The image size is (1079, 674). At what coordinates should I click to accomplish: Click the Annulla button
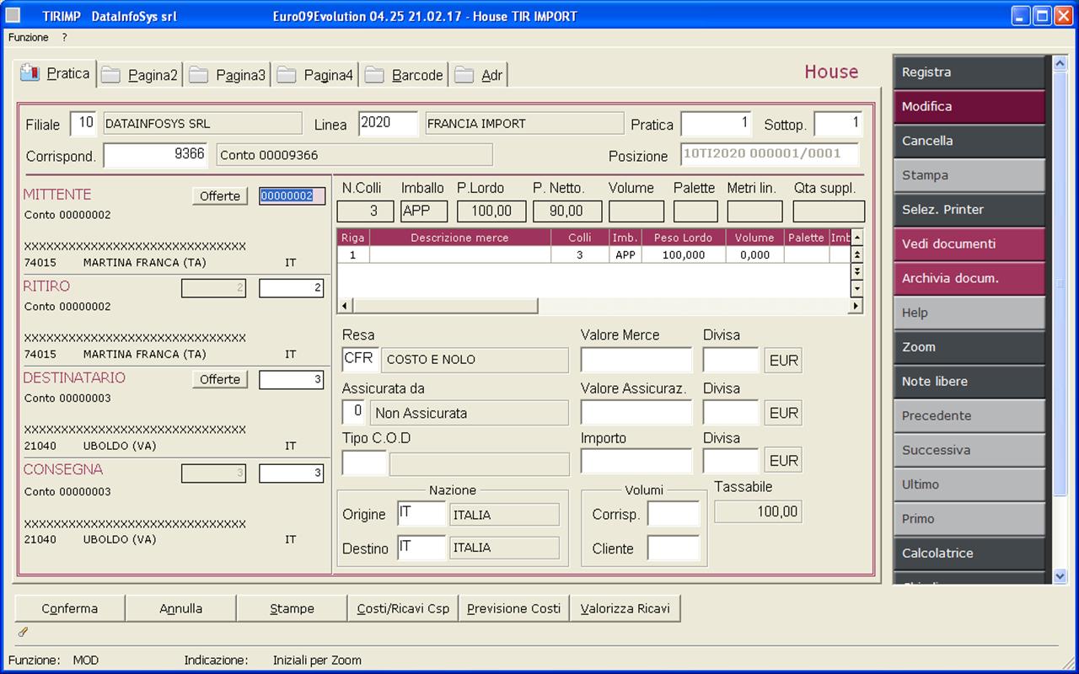coord(181,608)
